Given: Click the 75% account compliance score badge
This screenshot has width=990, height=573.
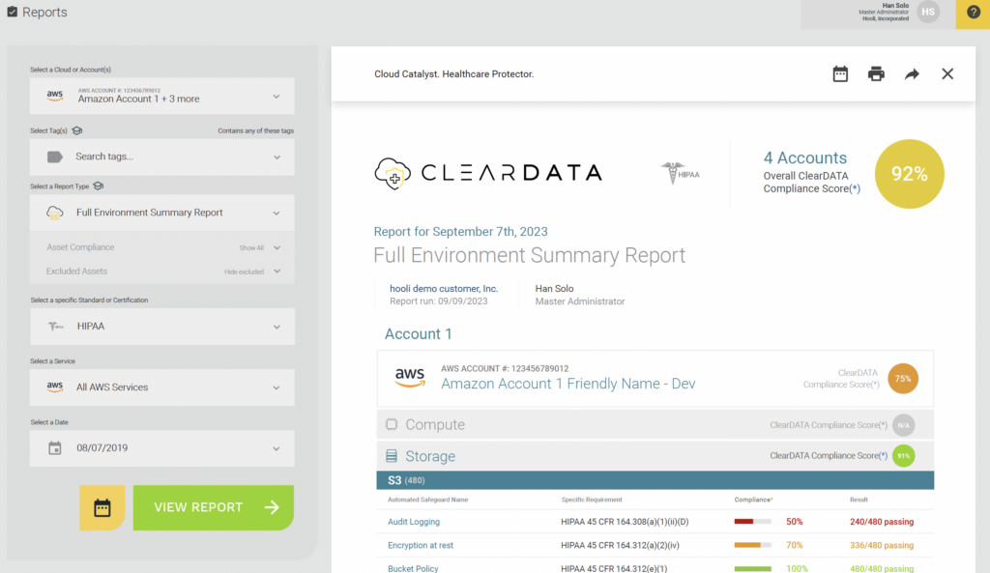Looking at the screenshot, I should click(x=903, y=379).
